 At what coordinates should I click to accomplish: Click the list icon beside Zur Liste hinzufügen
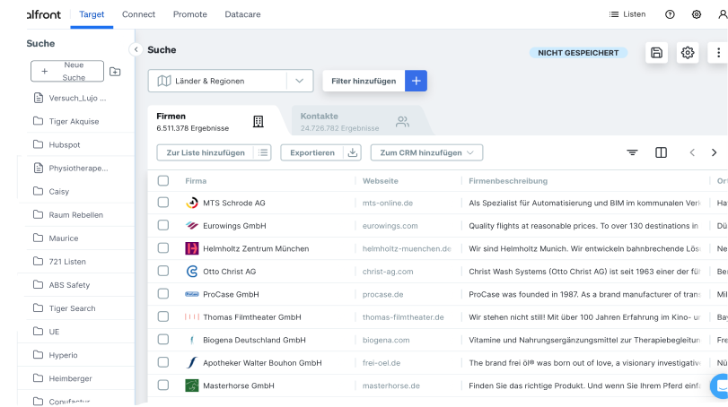point(263,152)
